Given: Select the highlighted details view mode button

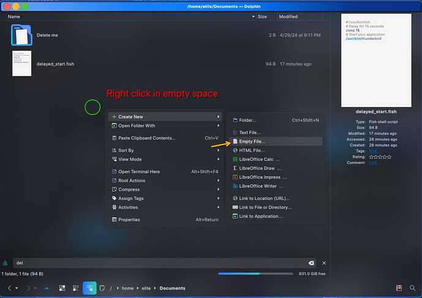Looking at the screenshot, I should [89, 288].
